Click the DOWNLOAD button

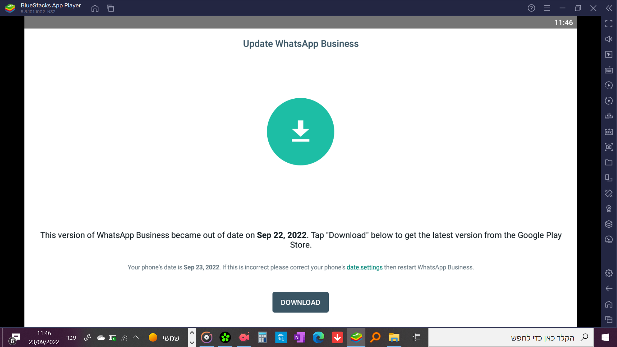point(300,302)
